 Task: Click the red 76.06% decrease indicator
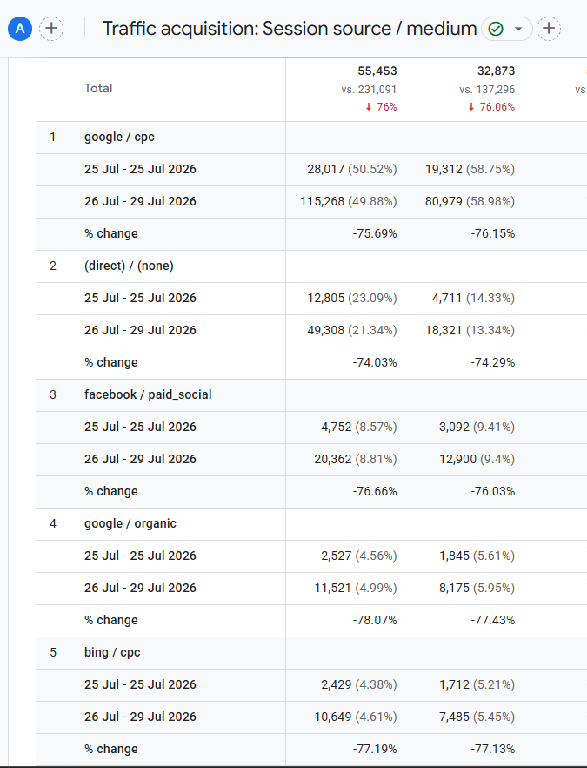(x=491, y=107)
